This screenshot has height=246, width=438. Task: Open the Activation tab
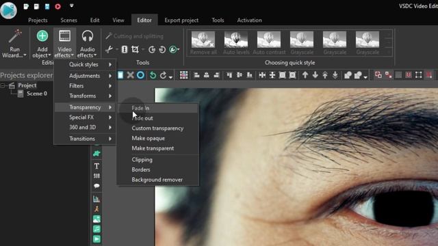(249, 20)
